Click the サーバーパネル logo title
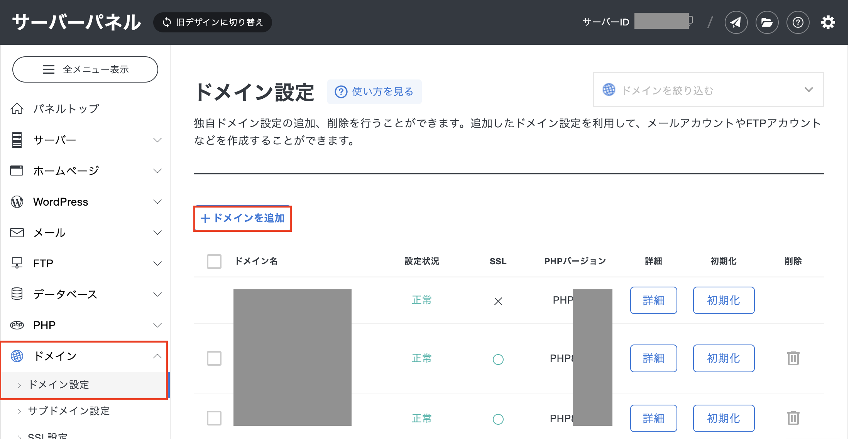Image resolution: width=849 pixels, height=439 pixels. pos(76,22)
